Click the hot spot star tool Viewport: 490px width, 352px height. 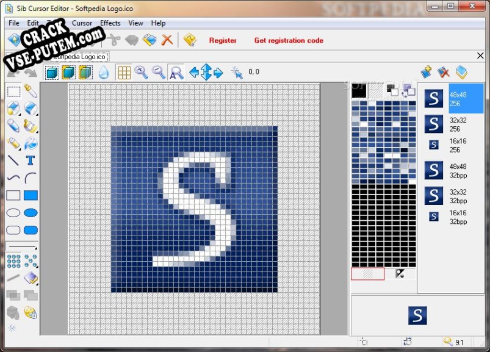point(12,328)
